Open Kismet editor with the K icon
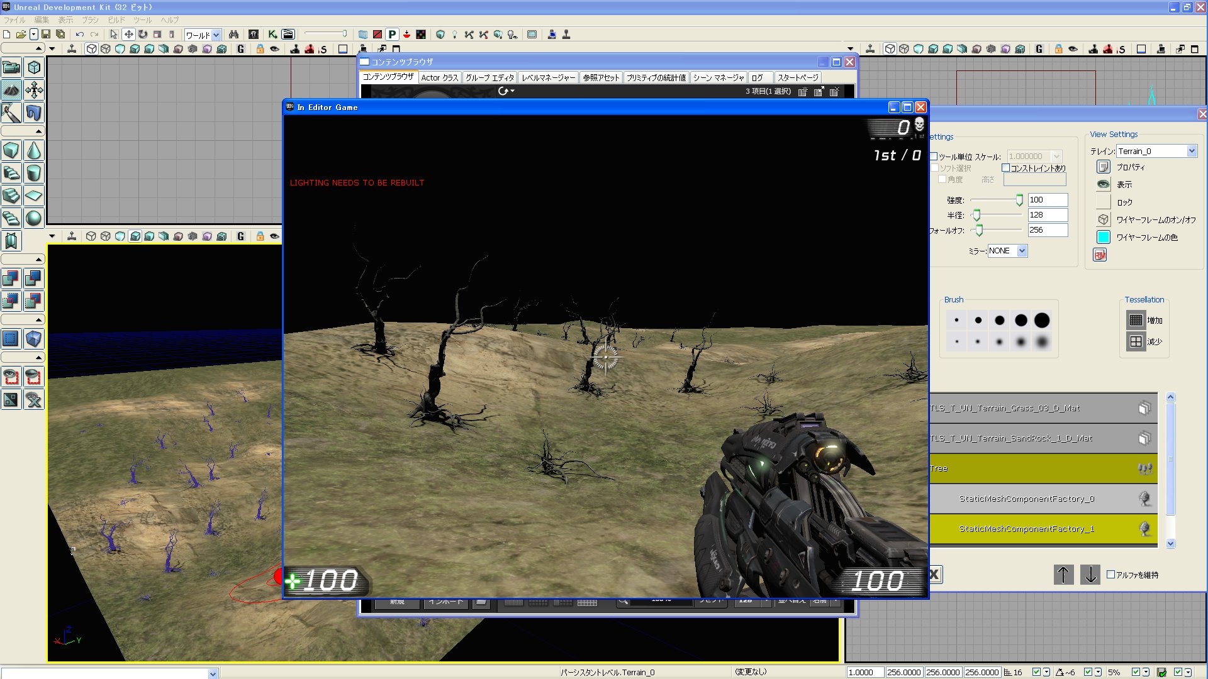The width and height of the screenshot is (1208, 679). (272, 35)
